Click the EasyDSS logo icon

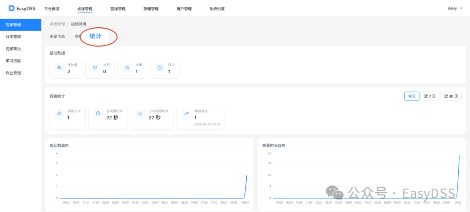[12, 8]
